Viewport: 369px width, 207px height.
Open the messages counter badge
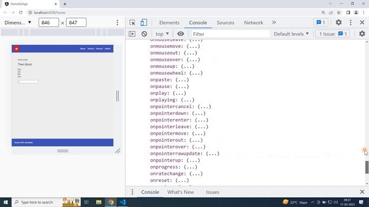[321, 22]
